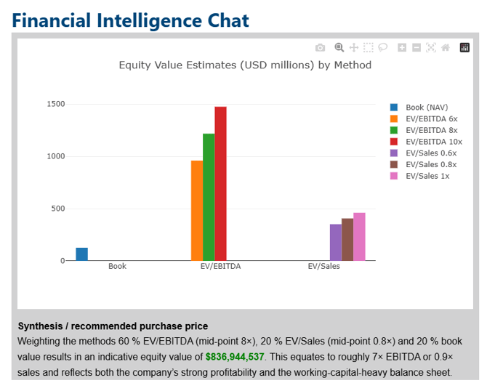Toggle EV/EBITDA 8x legend entry
This screenshot has height=383, width=487.
click(431, 130)
